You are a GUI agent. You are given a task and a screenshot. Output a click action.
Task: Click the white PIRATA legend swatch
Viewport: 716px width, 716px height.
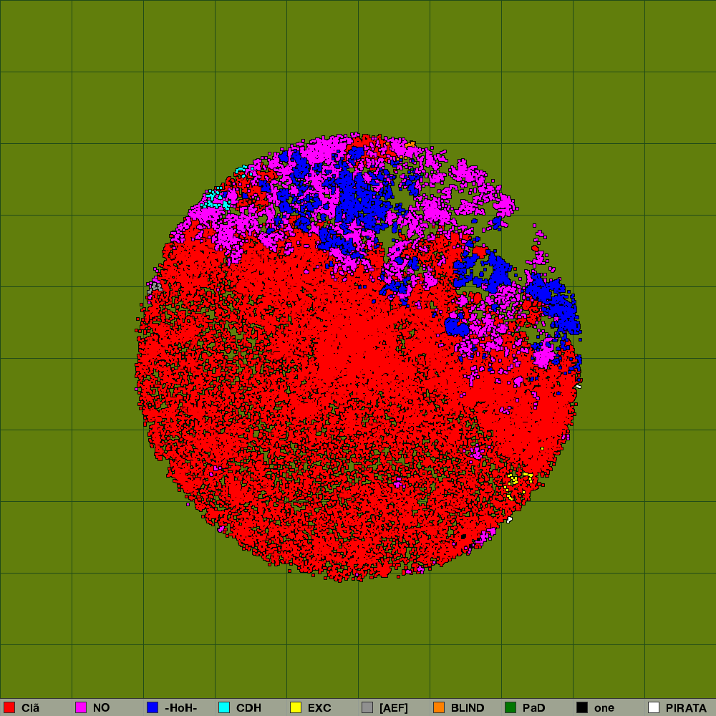click(654, 707)
